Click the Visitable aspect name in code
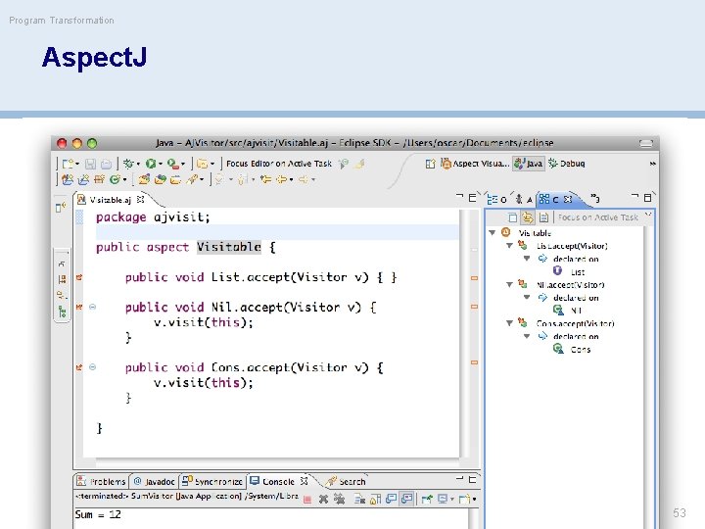Viewport: 705px width, 529px height. 229,247
